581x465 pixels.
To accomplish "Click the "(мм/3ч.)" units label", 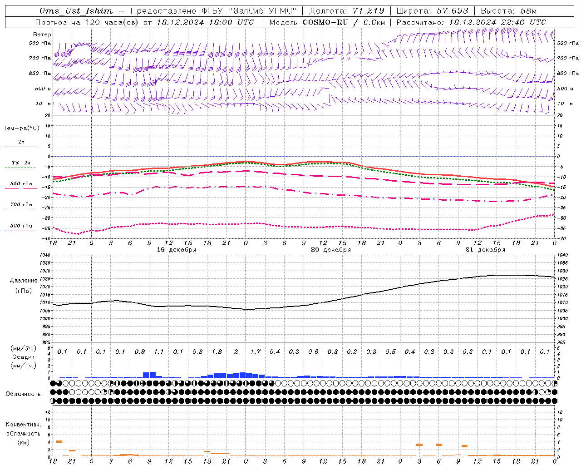I will point(24,348).
